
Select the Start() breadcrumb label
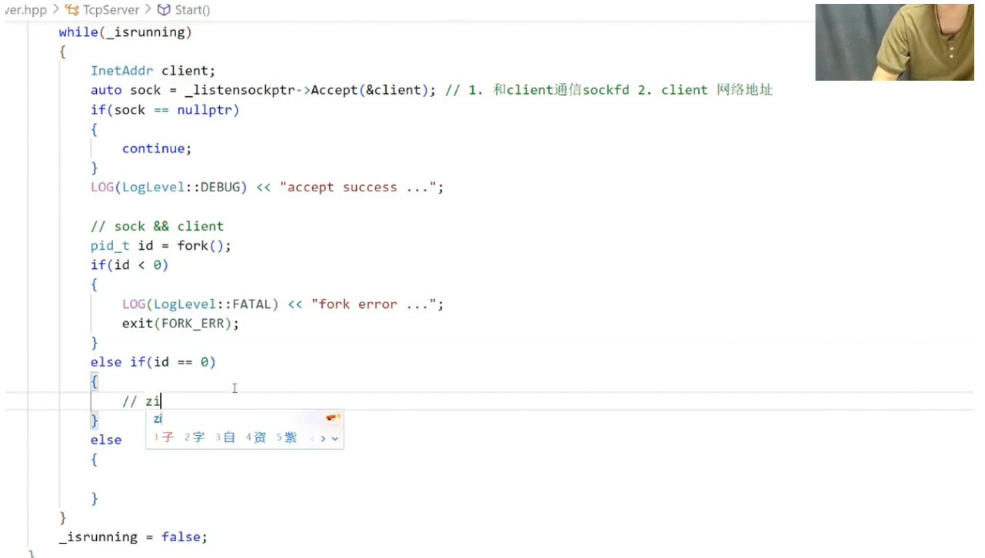coord(192,10)
